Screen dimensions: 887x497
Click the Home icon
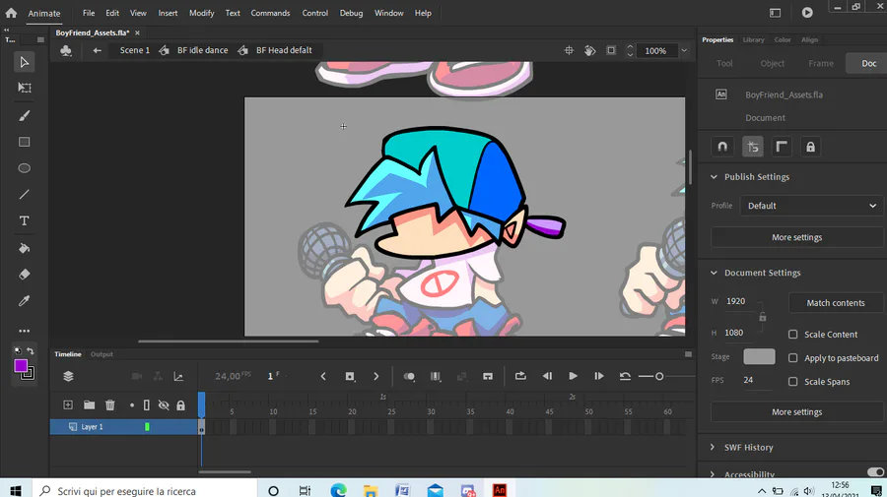11,13
